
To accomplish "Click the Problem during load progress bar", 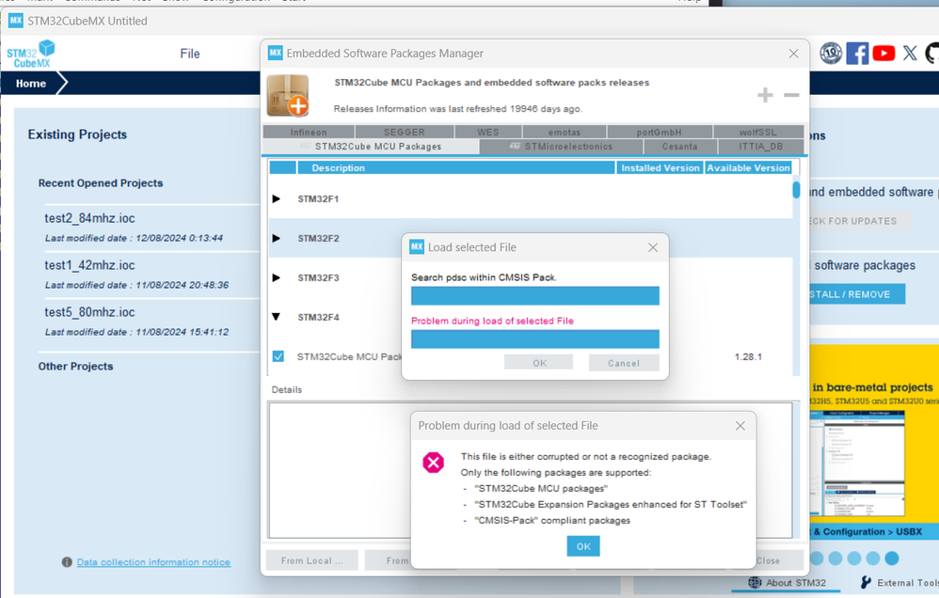I will coord(534,338).
